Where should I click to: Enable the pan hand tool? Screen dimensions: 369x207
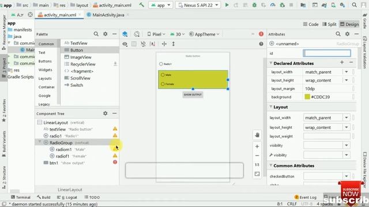pos(257,135)
